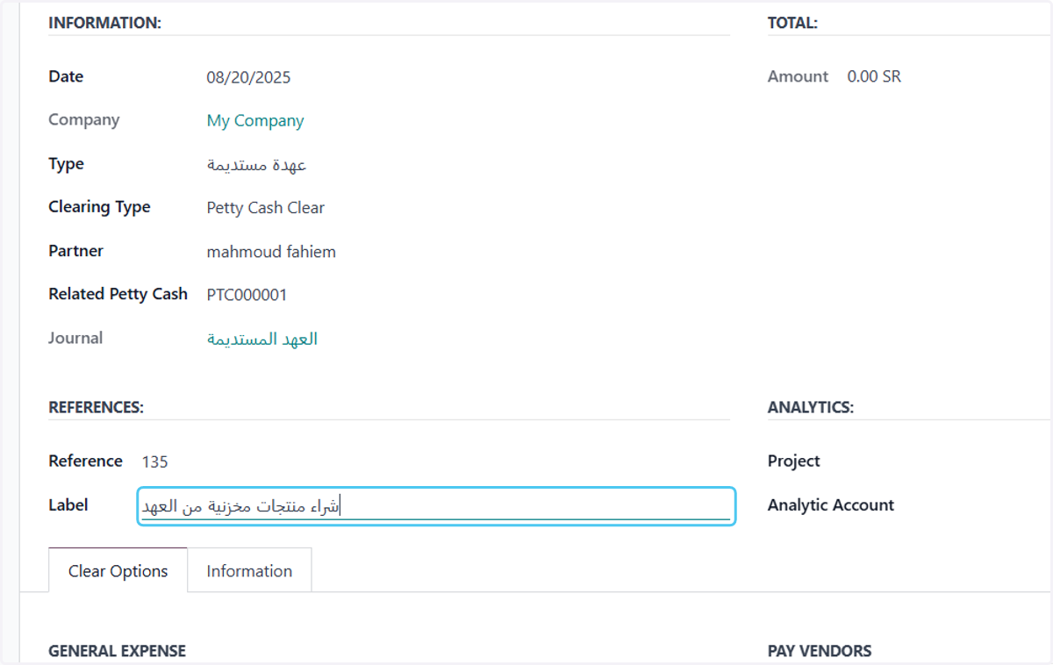Select the related petty cash PTC000001
The height and width of the screenshot is (665, 1053).
[247, 295]
